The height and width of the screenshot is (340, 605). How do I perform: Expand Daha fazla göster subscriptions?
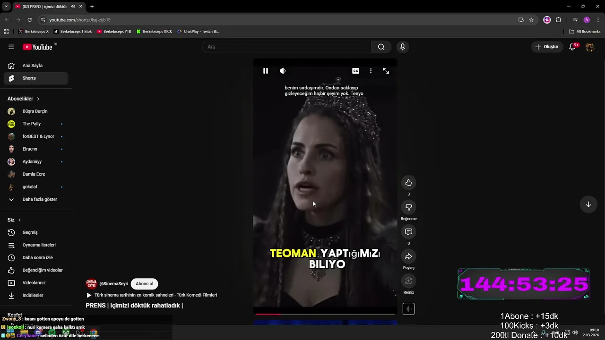[x=36, y=199]
